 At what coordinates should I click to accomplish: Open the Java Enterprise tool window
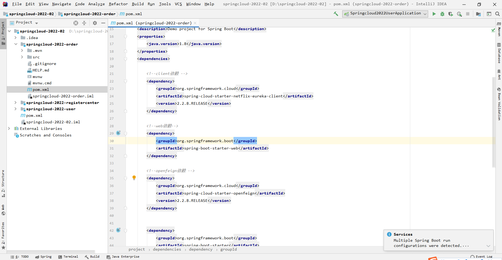tap(123, 257)
